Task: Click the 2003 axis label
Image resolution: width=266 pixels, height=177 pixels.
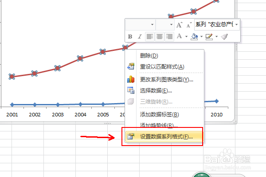Action: click(58, 115)
